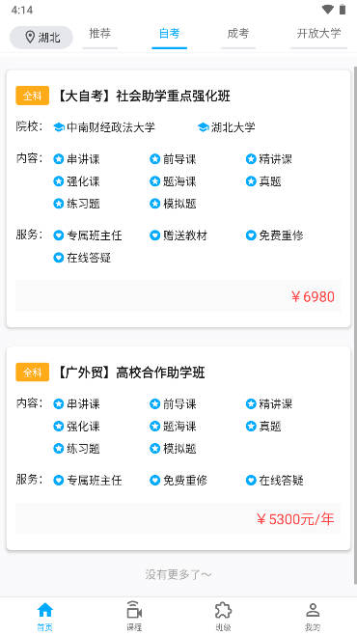Tap the ¥6980 price bar
Screen dimensions: 357x636
click(x=178, y=295)
